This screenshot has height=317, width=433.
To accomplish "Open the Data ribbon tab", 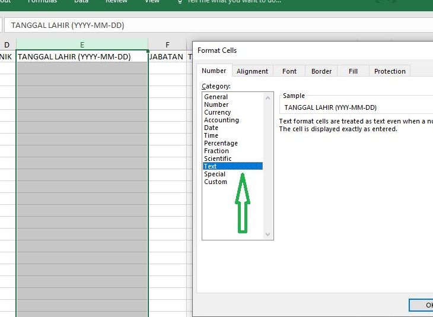I will tap(81, 1).
